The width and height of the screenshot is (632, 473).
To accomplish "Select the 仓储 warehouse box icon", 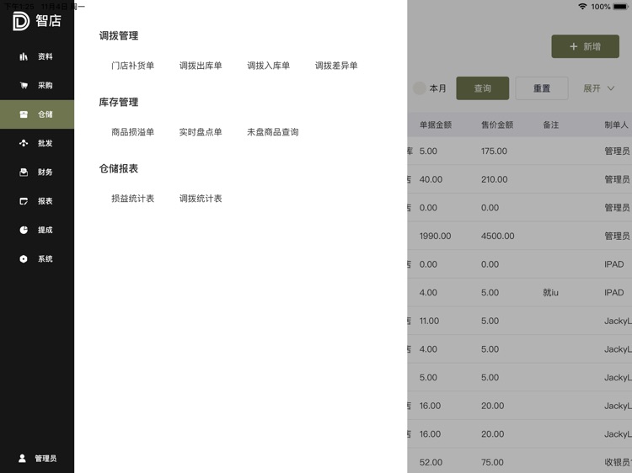I will pos(24,114).
